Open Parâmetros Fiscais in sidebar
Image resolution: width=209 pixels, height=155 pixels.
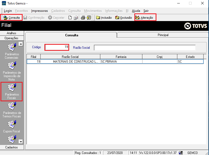pos(12,92)
